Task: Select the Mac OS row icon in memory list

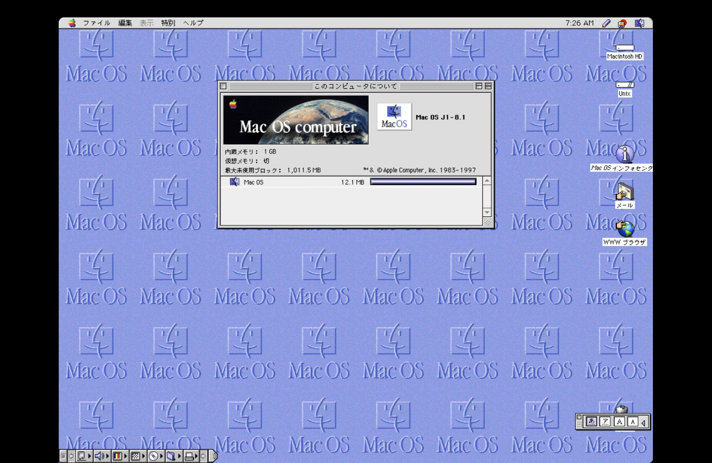Action: [234, 182]
